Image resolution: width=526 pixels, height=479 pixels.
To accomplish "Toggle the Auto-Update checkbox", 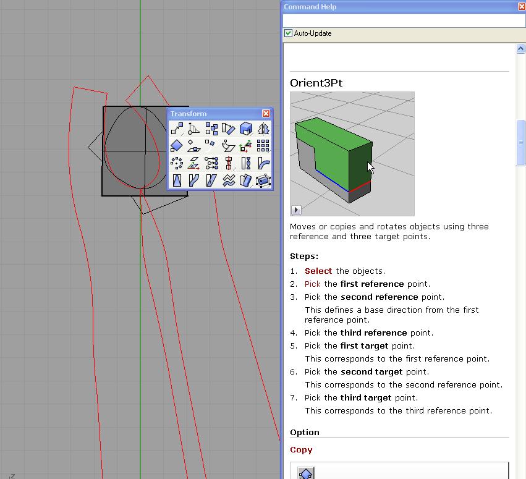I will pyautogui.click(x=288, y=33).
